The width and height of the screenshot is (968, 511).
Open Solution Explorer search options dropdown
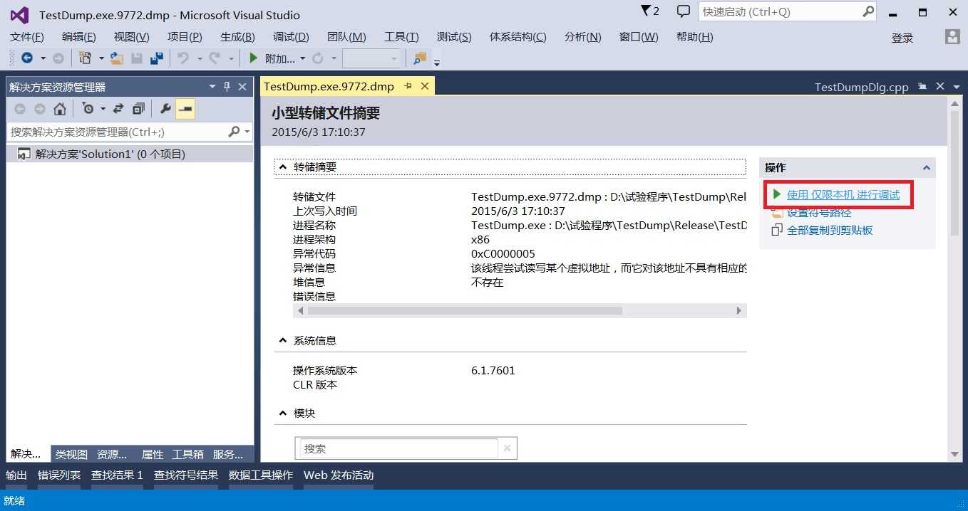pos(247,132)
